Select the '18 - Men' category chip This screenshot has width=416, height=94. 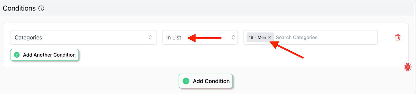point(257,37)
